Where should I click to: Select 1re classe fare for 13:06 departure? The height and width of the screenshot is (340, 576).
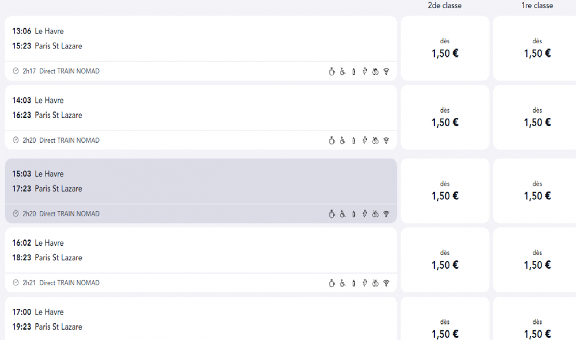coord(536,48)
